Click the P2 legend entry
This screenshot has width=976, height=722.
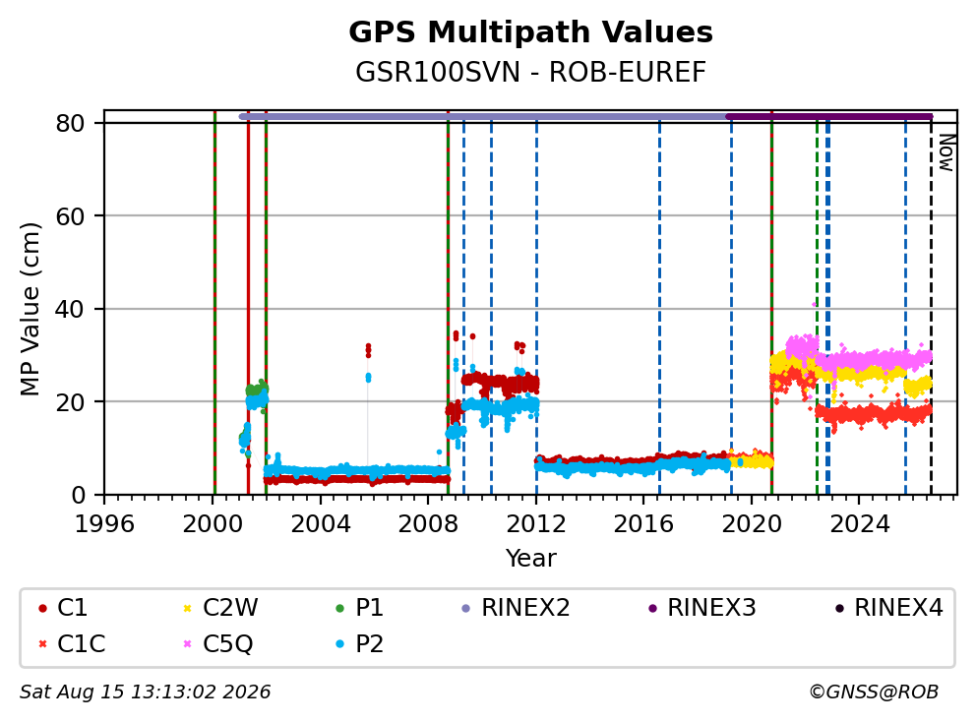click(x=359, y=643)
